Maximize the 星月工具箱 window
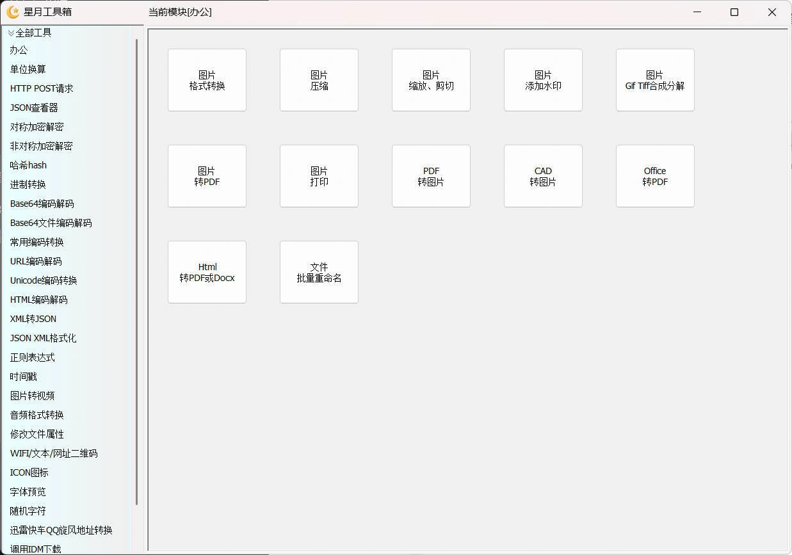The width and height of the screenshot is (792, 555). pyautogui.click(x=734, y=12)
